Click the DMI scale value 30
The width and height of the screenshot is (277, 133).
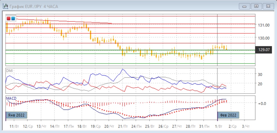(260, 74)
